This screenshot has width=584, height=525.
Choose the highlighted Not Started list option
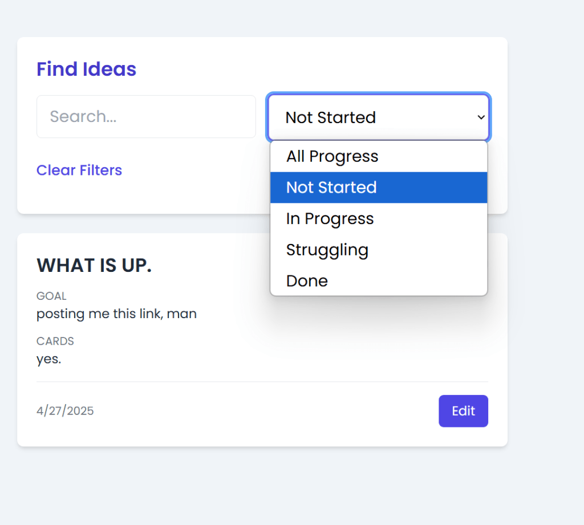[331, 188]
